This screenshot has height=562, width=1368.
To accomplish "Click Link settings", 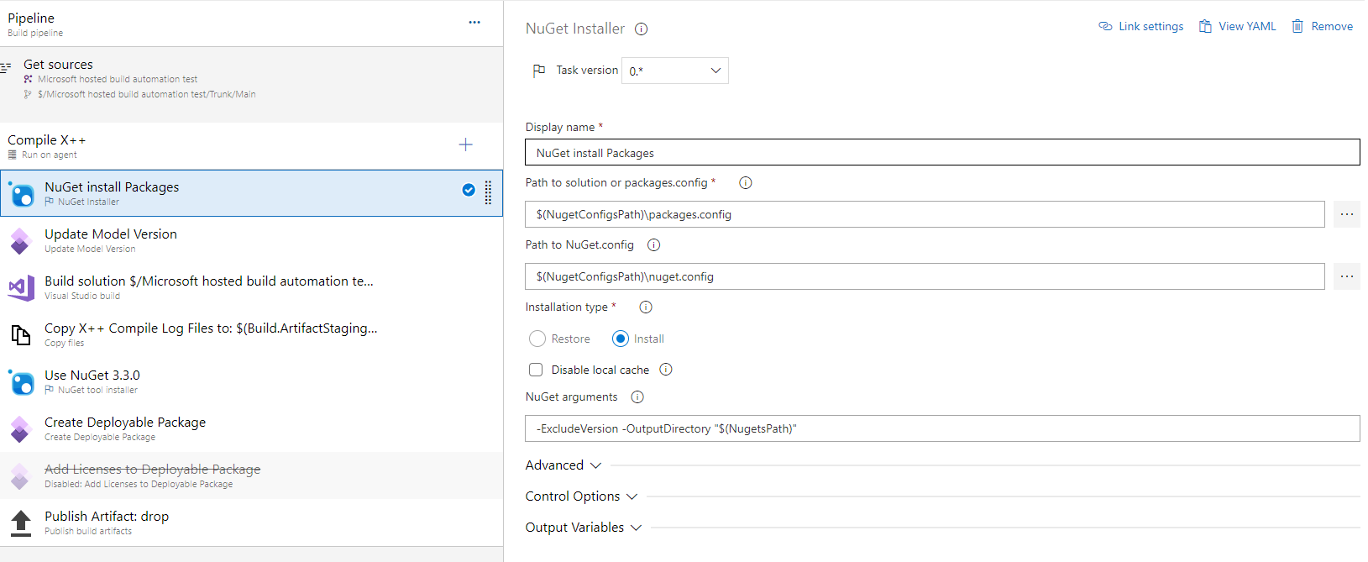I will [1141, 26].
